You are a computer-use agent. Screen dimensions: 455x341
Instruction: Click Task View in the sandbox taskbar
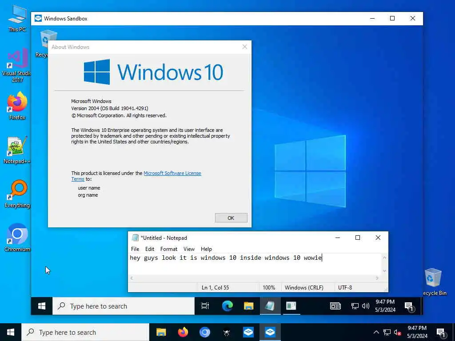pos(205,306)
